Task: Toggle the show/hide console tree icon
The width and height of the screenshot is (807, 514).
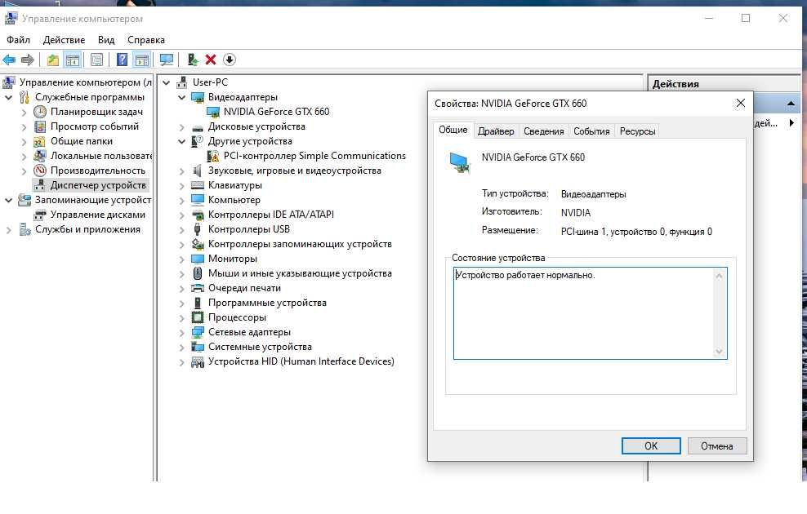Action: [x=73, y=60]
